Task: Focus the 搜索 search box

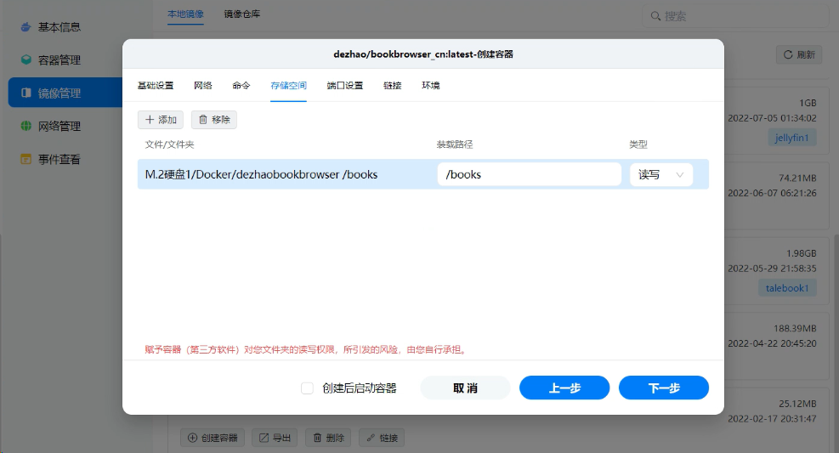Action: click(735, 16)
